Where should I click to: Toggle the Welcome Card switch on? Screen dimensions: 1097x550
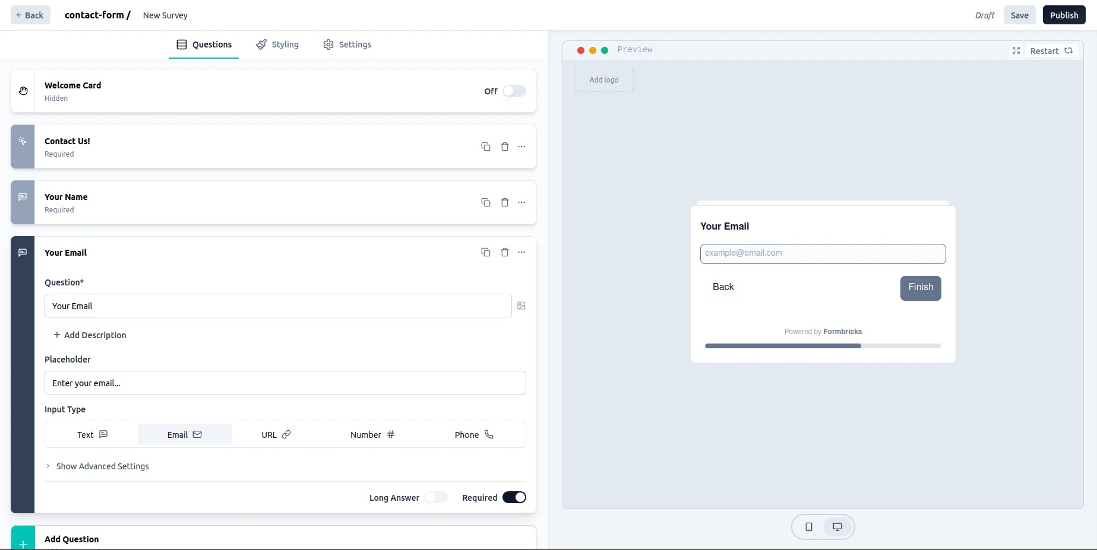pyautogui.click(x=514, y=91)
